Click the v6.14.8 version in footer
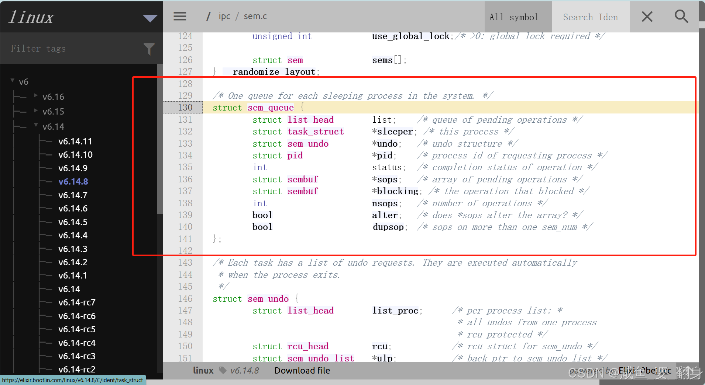This screenshot has height=385, width=705. [x=245, y=371]
